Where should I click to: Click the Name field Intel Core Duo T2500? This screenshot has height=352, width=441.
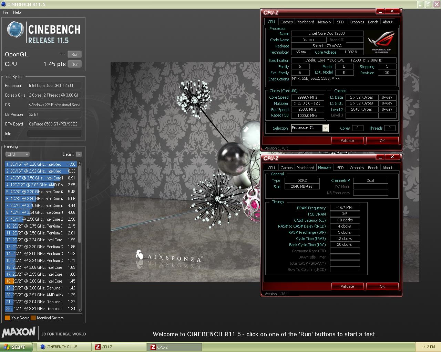click(x=327, y=33)
